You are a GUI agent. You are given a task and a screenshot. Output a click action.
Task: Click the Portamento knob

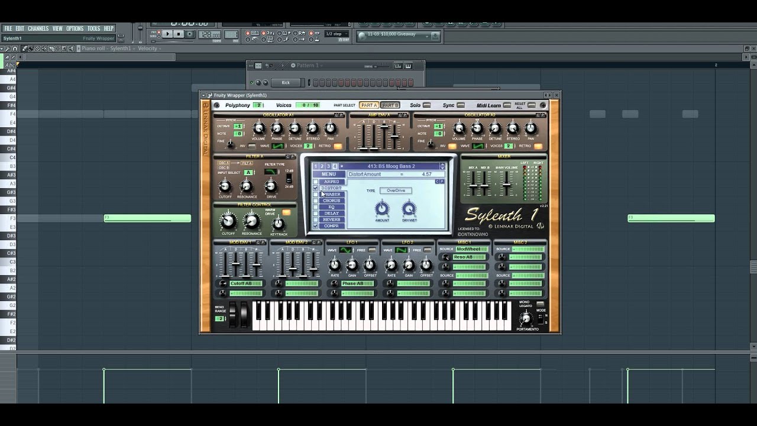[x=525, y=319]
